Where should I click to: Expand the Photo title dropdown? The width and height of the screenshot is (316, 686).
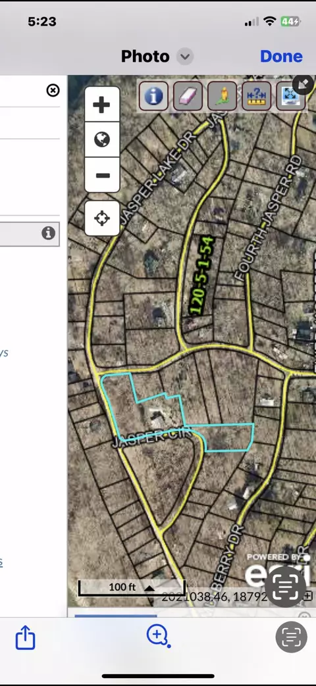click(185, 57)
